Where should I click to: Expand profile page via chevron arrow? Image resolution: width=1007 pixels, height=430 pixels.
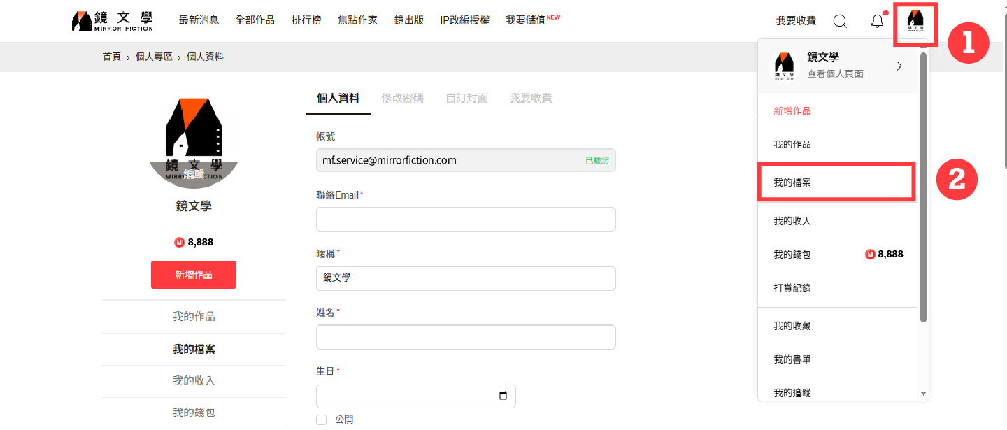[899, 66]
